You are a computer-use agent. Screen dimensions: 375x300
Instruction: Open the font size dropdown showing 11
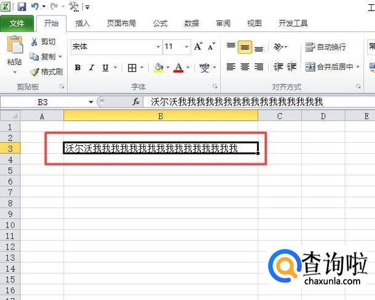pos(186,47)
